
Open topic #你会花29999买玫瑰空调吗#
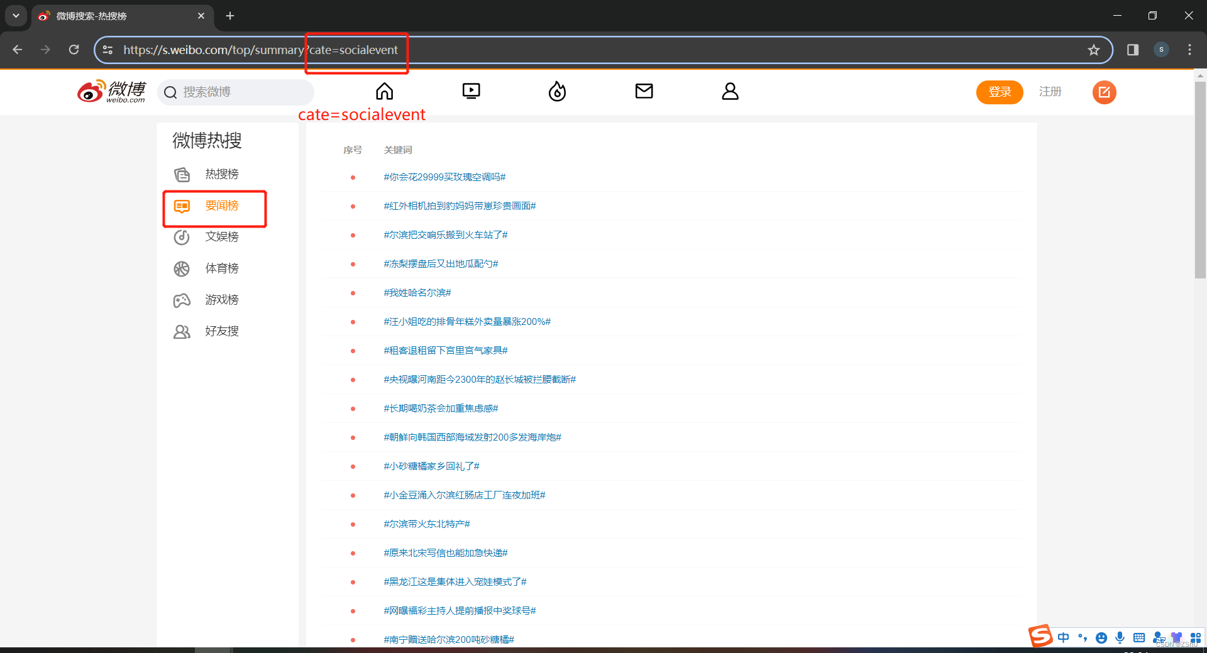coord(444,177)
